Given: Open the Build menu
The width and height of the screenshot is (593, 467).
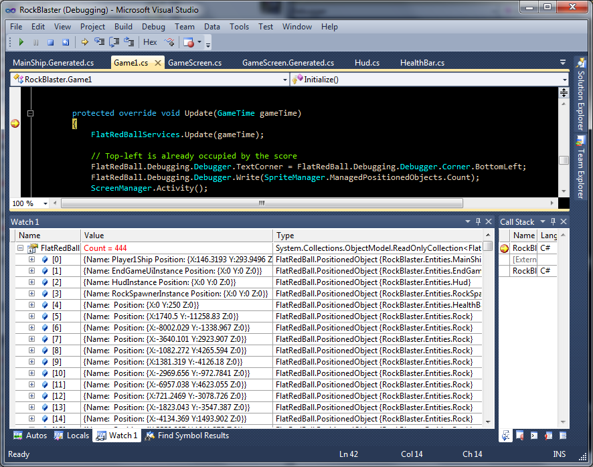Looking at the screenshot, I should pyautogui.click(x=123, y=27).
